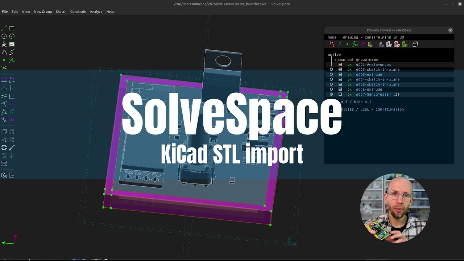Apply Vertical constraint
The width and height of the screenshot is (464, 261).
point(12,88)
